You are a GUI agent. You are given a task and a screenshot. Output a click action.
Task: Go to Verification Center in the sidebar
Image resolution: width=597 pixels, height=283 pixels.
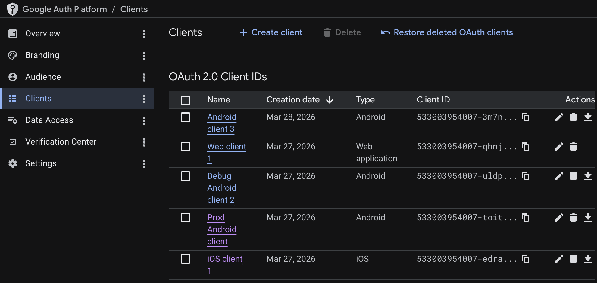click(77, 142)
